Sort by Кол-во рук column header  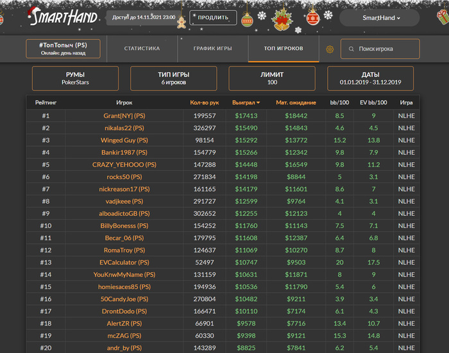pos(205,103)
